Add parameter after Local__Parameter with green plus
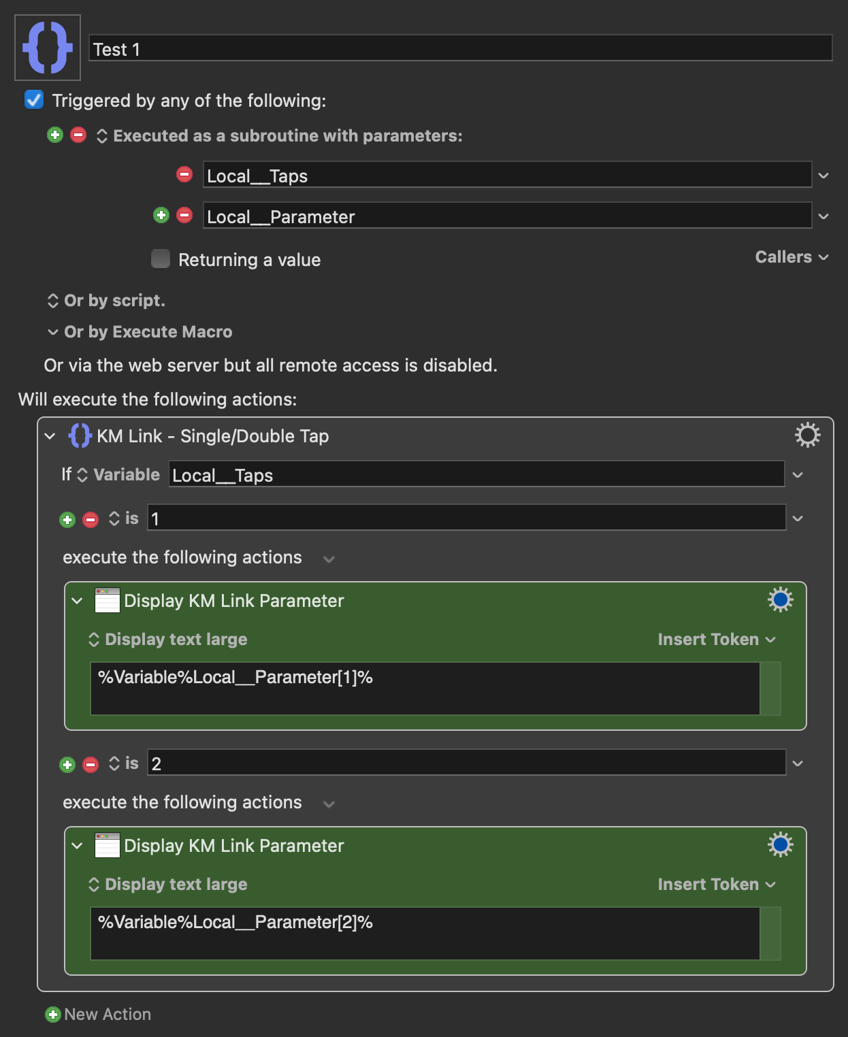 pos(161,215)
